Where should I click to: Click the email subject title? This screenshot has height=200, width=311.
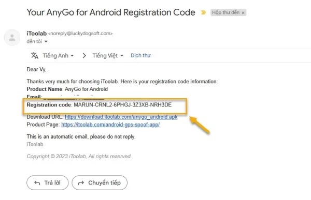pos(111,12)
